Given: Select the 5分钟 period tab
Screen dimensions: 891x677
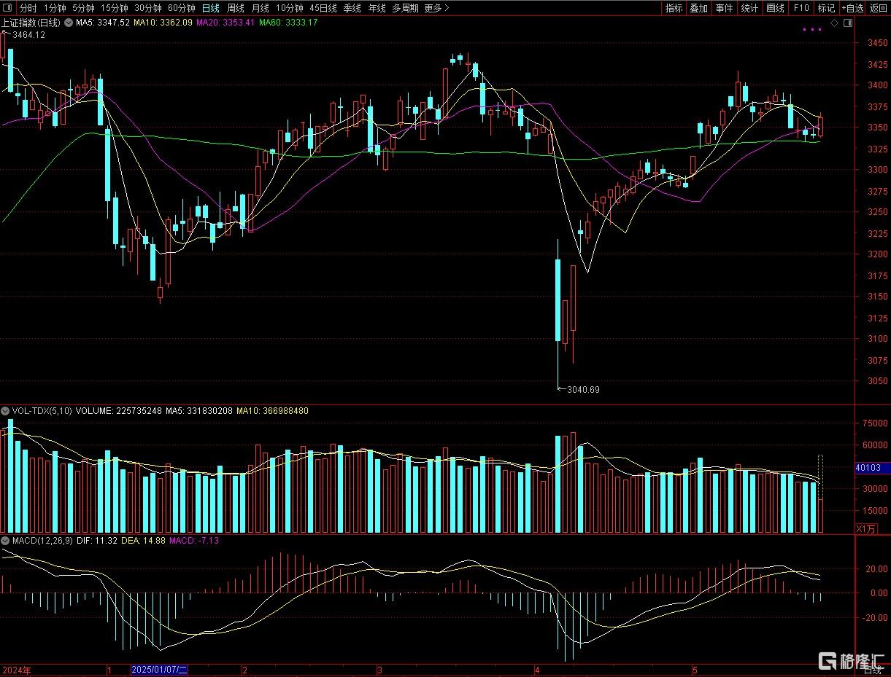Looking at the screenshot, I should click(x=83, y=8).
